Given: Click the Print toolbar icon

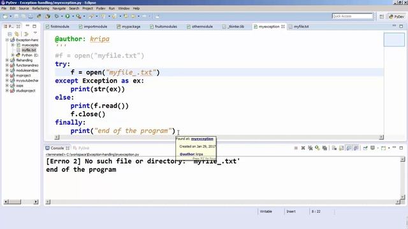Looking at the screenshot, I should point(31,17).
